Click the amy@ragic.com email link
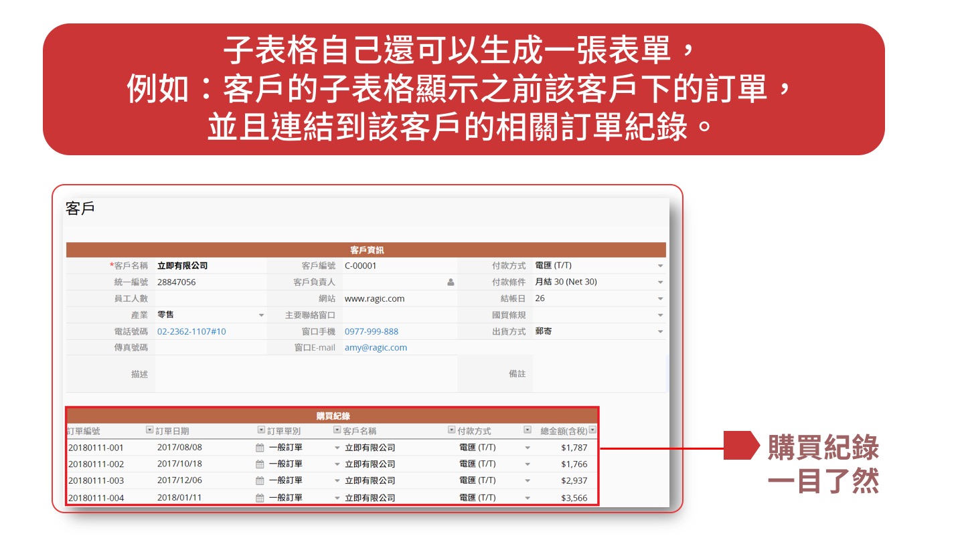The height and width of the screenshot is (542, 964). (376, 347)
